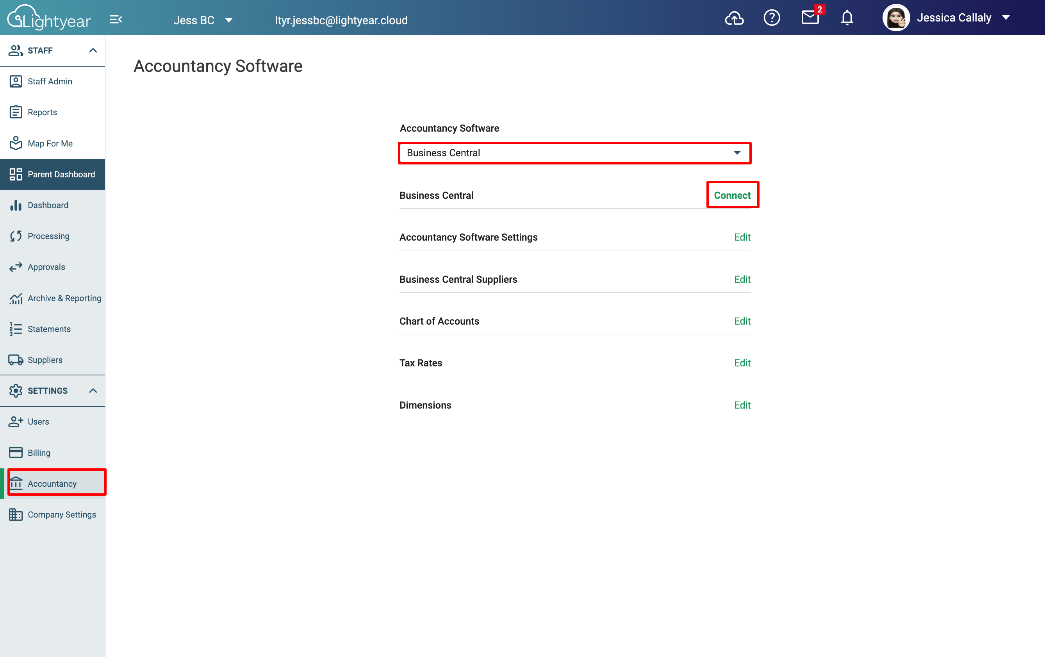Collapse the SETTINGS section chevron

tap(93, 391)
